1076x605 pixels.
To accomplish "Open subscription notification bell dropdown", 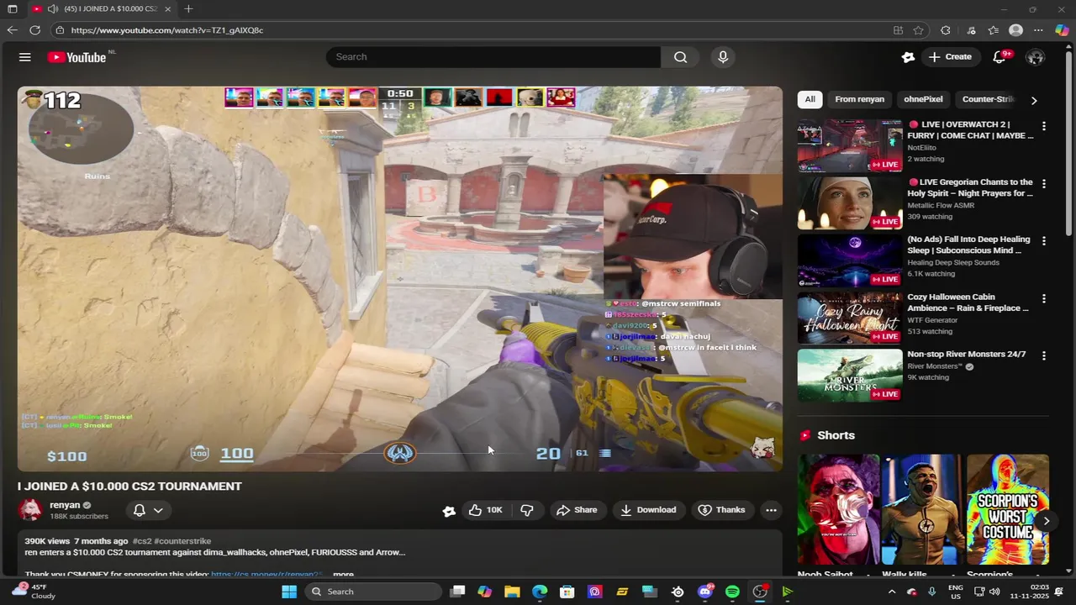I will pos(148,510).
